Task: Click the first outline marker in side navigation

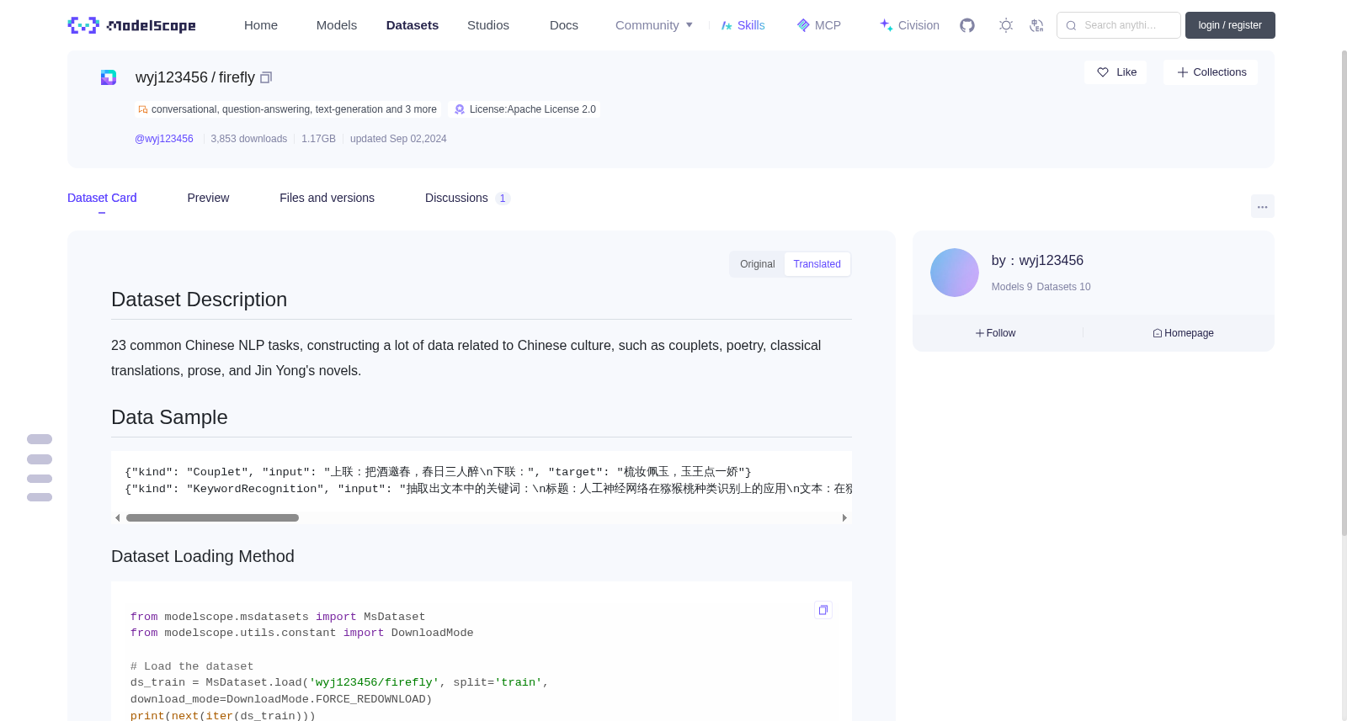Action: click(x=40, y=439)
